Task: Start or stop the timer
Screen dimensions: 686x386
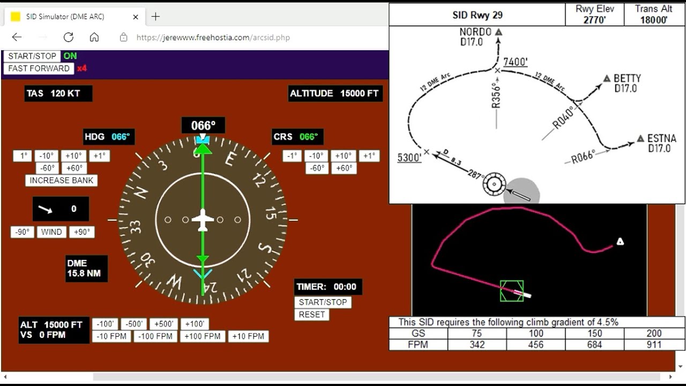Action: pyautogui.click(x=323, y=302)
